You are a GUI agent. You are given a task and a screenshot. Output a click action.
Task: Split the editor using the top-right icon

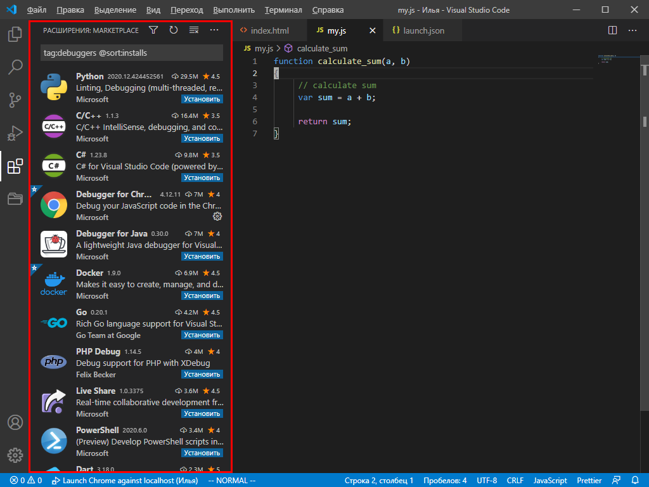612,30
